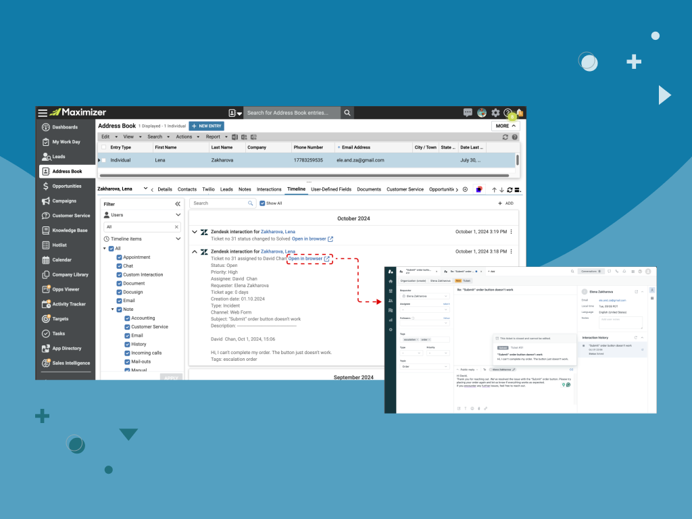Collapse the 3:18 PM Zendesk interaction
Screen dimensions: 692x519
pyautogui.click(x=195, y=251)
